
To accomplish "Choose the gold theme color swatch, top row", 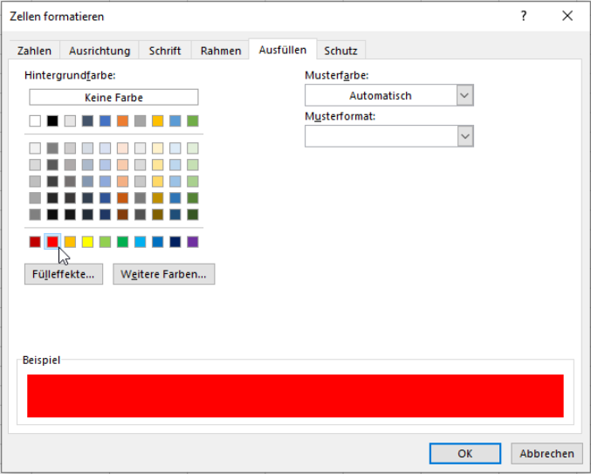I will (x=157, y=121).
